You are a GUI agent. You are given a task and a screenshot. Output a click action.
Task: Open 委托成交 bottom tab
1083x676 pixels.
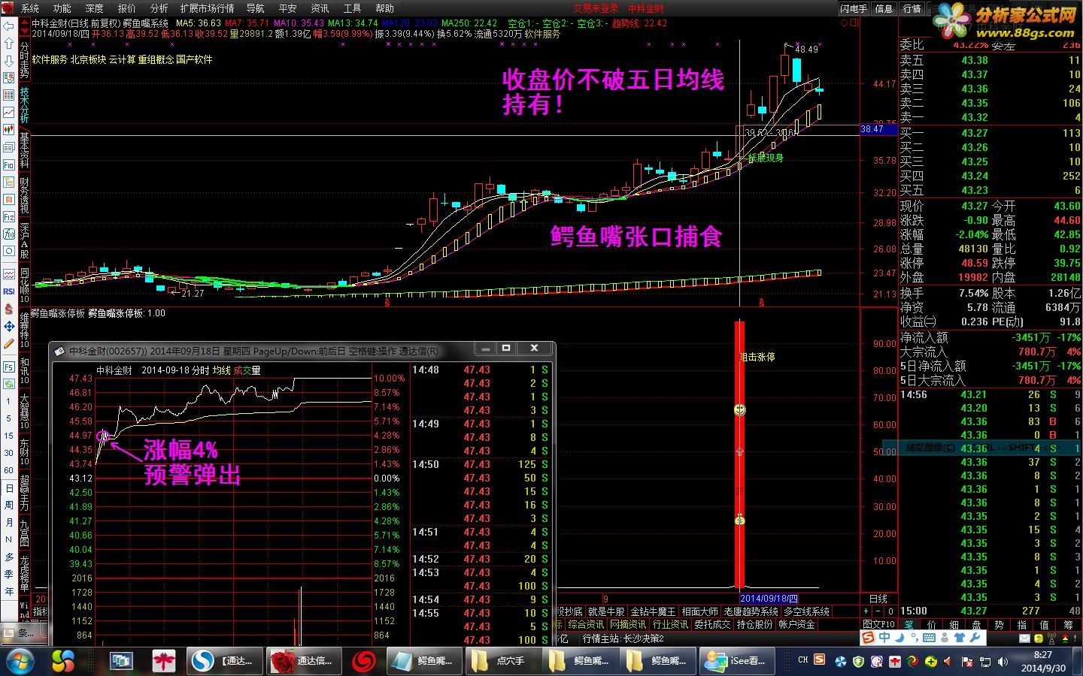coord(711,624)
